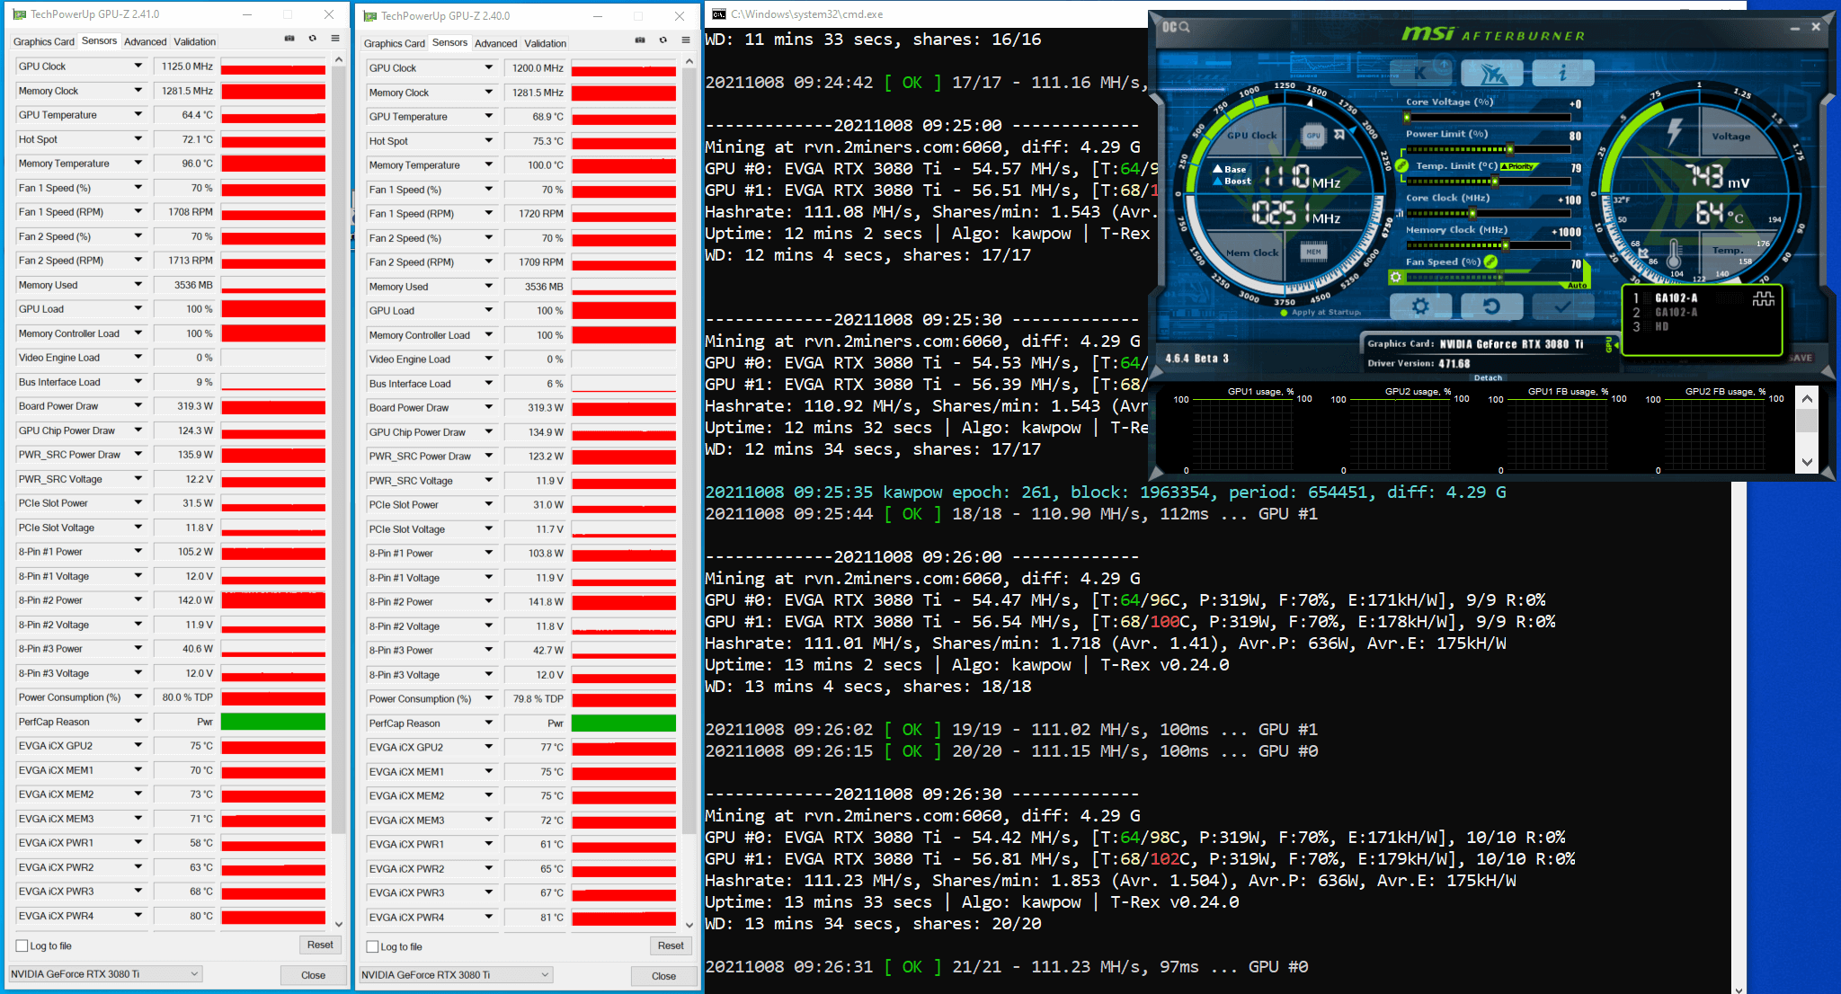Click the refresh icon in right GPU-Z window

click(x=663, y=40)
